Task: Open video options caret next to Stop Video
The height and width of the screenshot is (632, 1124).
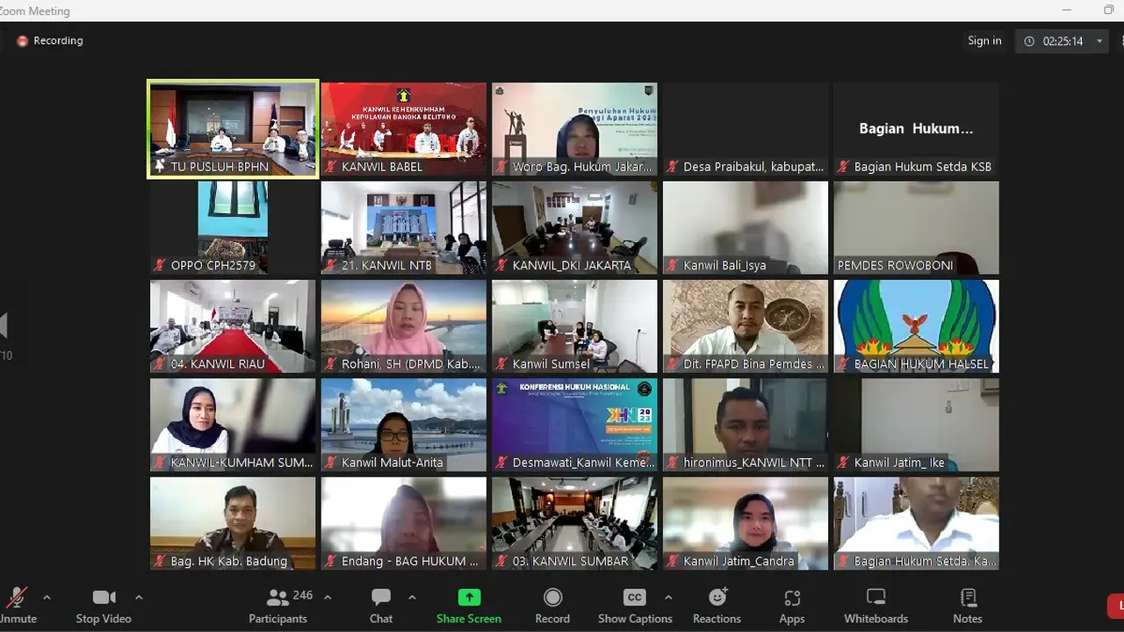Action: coord(139,598)
